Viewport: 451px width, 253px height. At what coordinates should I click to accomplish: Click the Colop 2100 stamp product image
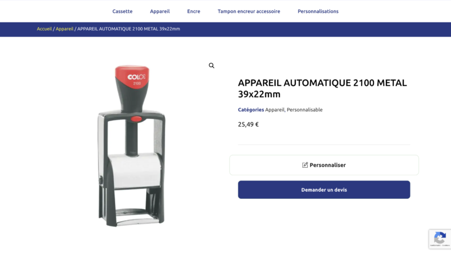(x=132, y=145)
